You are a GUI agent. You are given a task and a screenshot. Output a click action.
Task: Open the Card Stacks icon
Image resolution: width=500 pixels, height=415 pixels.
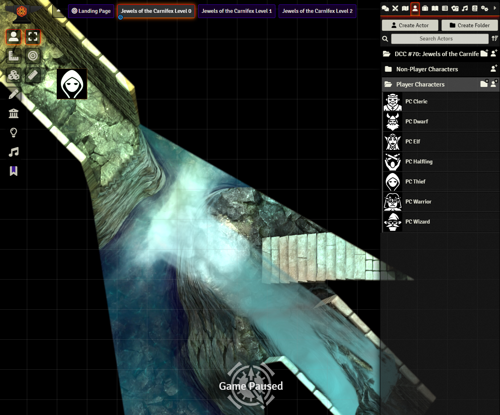(455, 8)
